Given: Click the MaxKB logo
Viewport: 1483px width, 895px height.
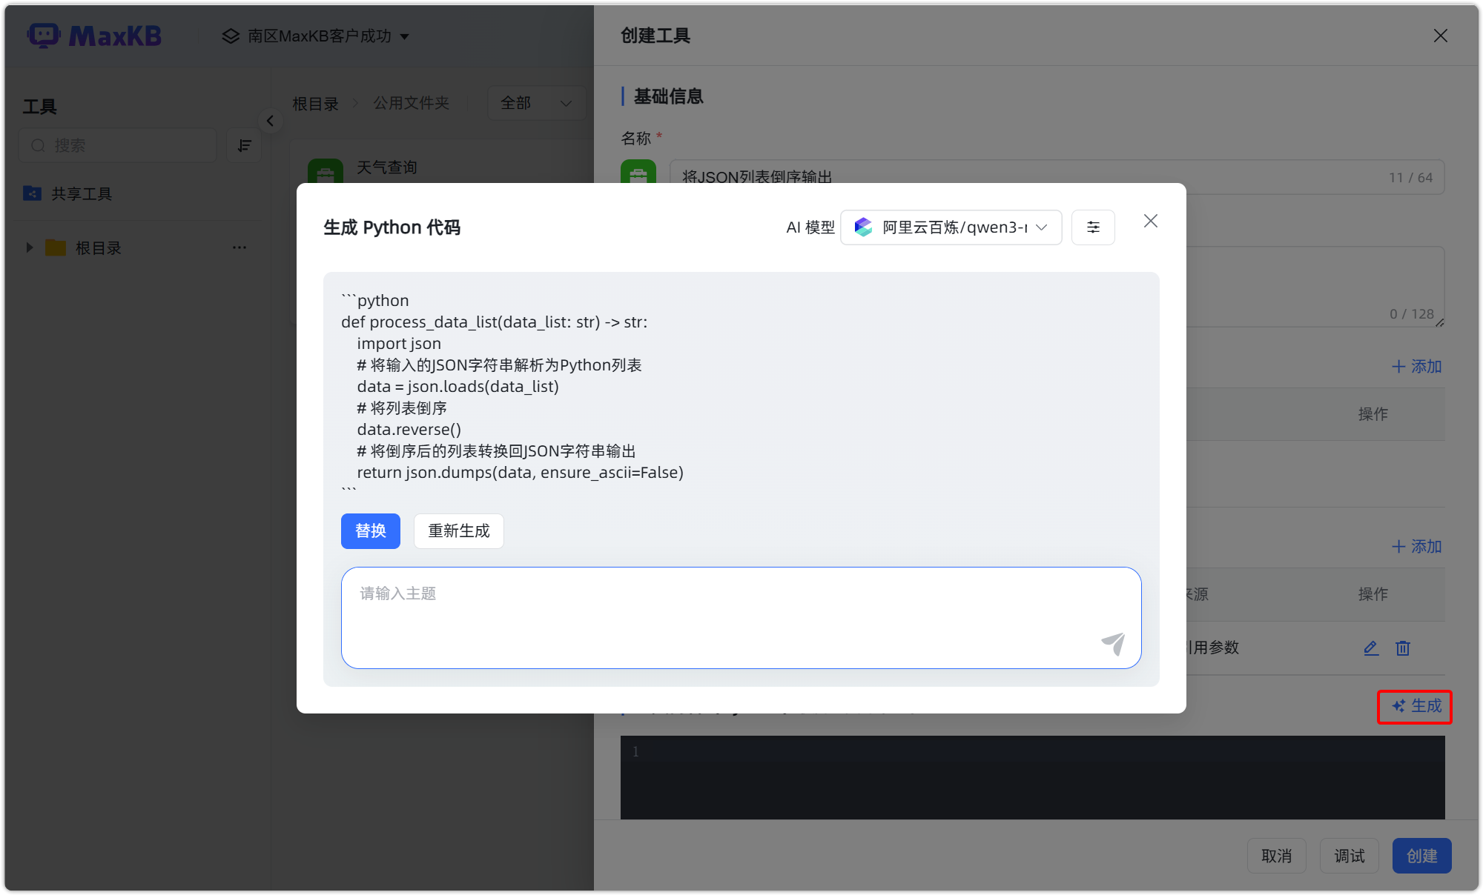Looking at the screenshot, I should pyautogui.click(x=94, y=36).
